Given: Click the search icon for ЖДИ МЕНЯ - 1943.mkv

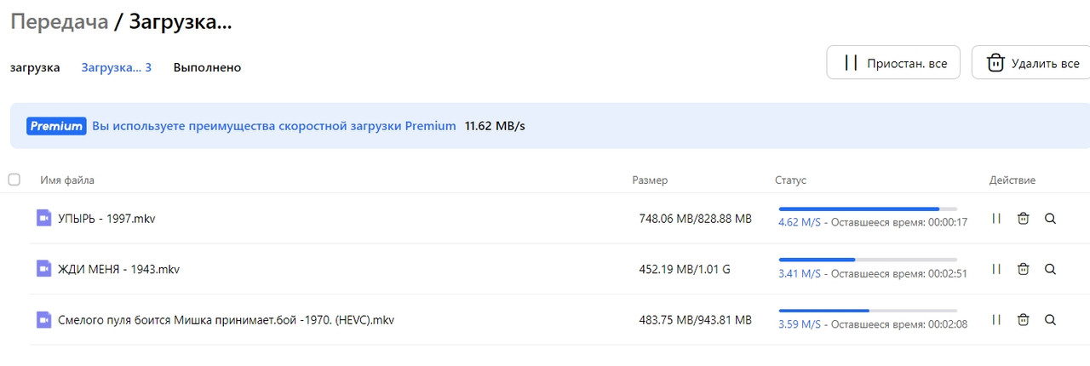Looking at the screenshot, I should click(x=1050, y=269).
